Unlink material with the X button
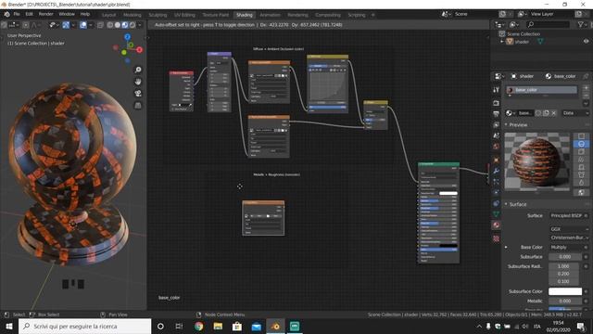The width and height of the screenshot is (593, 334). [x=554, y=113]
